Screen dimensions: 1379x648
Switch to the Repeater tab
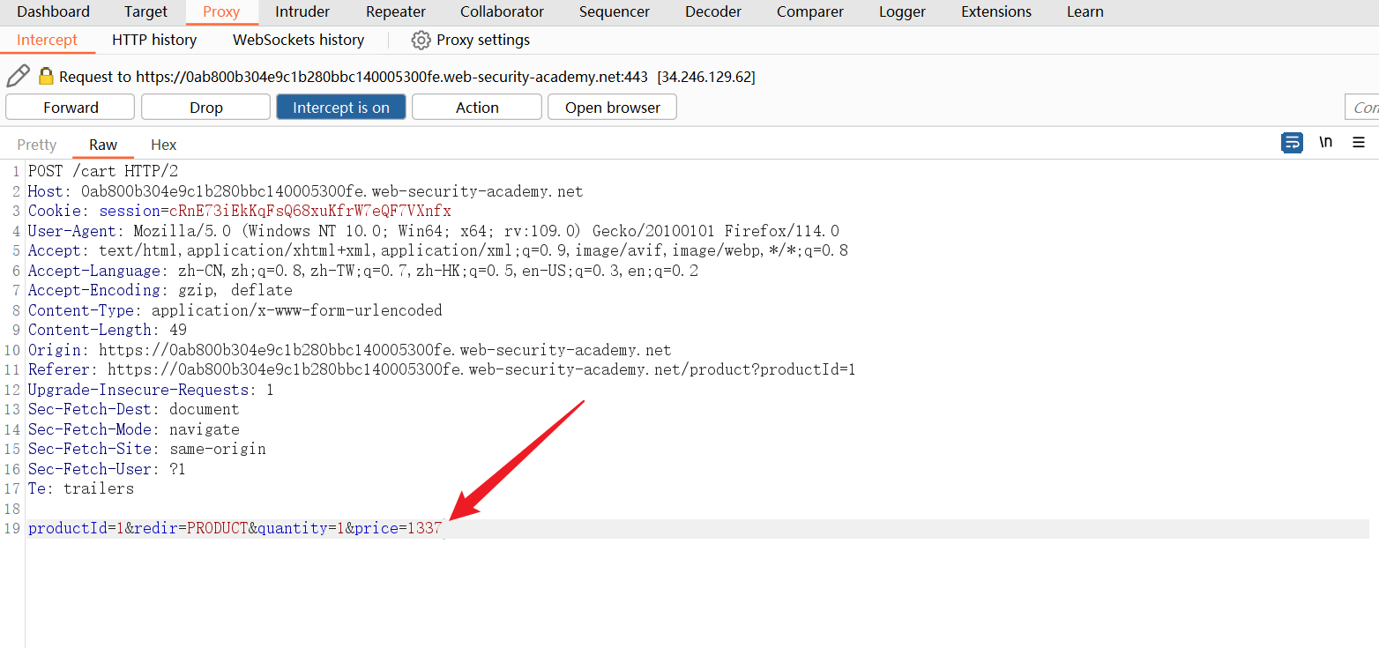(x=395, y=12)
